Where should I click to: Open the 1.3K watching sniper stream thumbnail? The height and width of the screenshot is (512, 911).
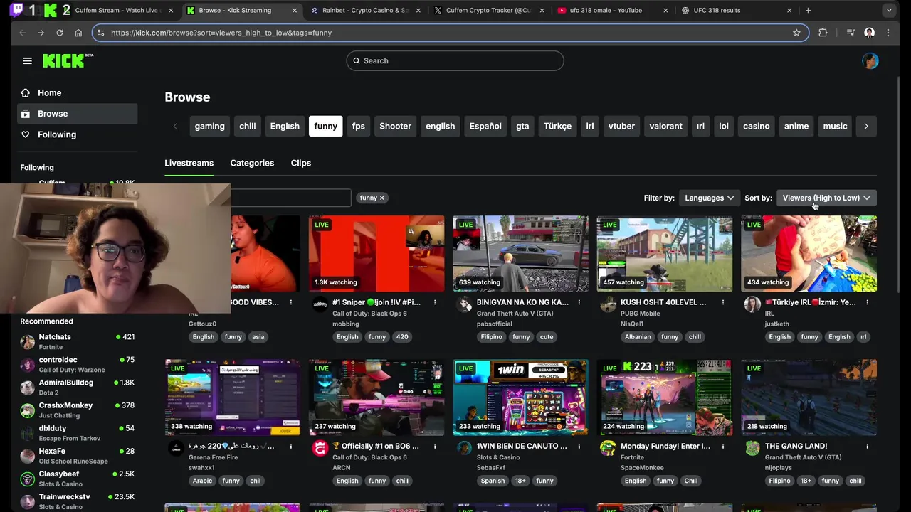pos(376,254)
